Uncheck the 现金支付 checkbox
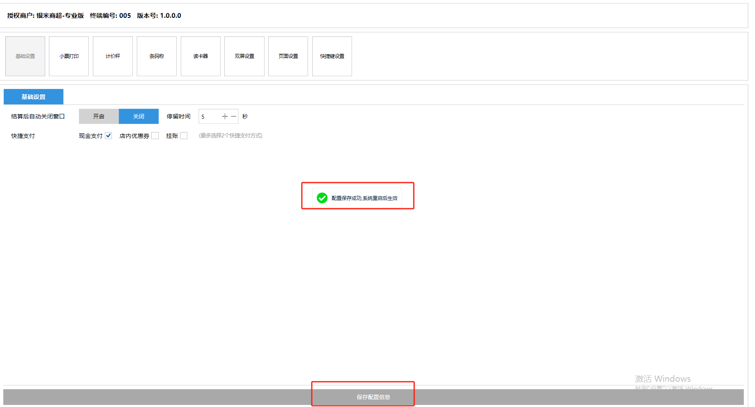Viewport: 755px width, 407px height. (x=109, y=136)
